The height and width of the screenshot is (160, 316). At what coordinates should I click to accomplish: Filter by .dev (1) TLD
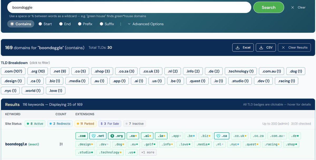click(x=263, y=81)
